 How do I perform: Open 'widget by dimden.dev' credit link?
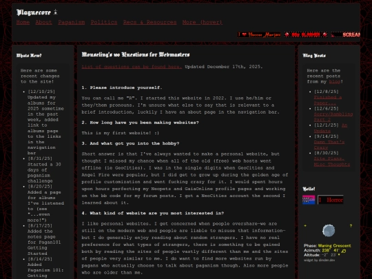coord(320,260)
